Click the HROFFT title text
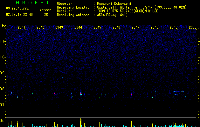Viewport: 200px width, 127px height. [32, 3]
